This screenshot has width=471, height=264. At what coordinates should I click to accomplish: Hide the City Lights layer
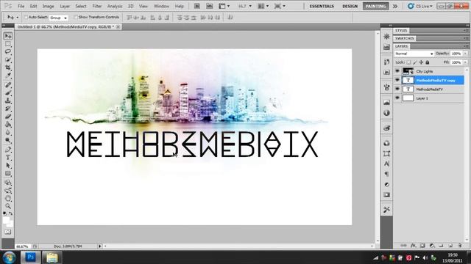point(397,71)
